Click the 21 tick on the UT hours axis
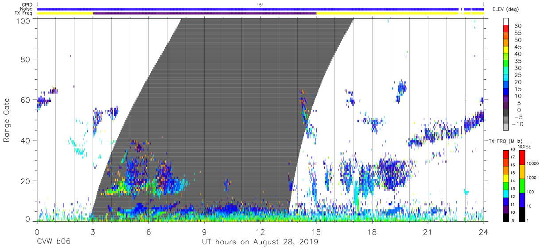This screenshot has height=251, width=544. tap(428, 232)
